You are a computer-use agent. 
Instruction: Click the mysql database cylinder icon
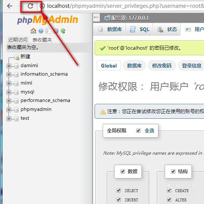click(x=16, y=92)
